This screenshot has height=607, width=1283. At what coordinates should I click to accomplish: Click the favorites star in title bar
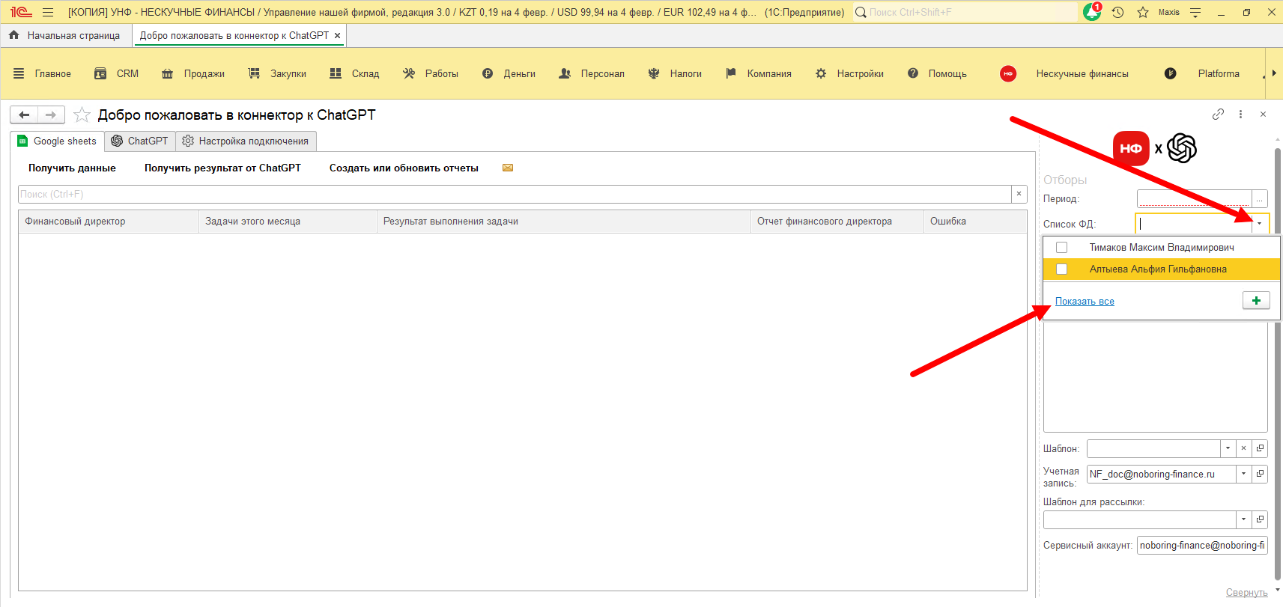tap(1142, 12)
